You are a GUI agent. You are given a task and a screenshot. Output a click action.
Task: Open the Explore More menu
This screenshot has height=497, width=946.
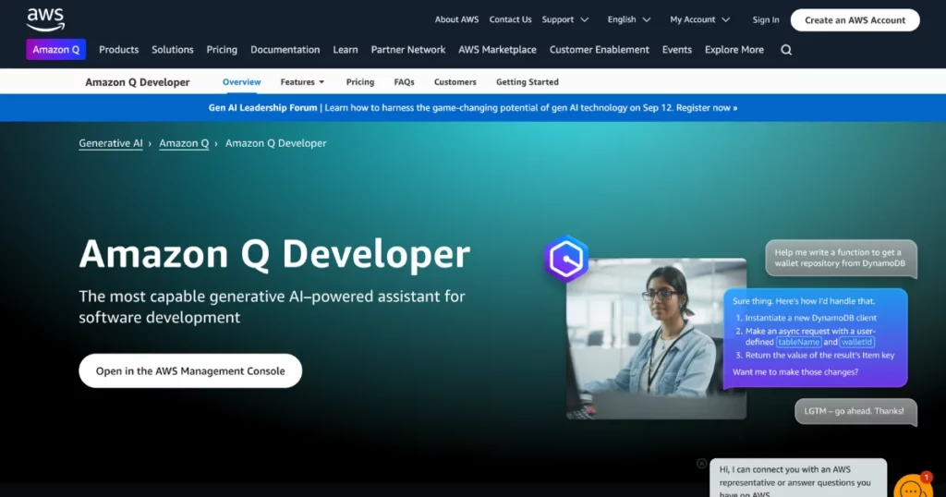point(734,50)
